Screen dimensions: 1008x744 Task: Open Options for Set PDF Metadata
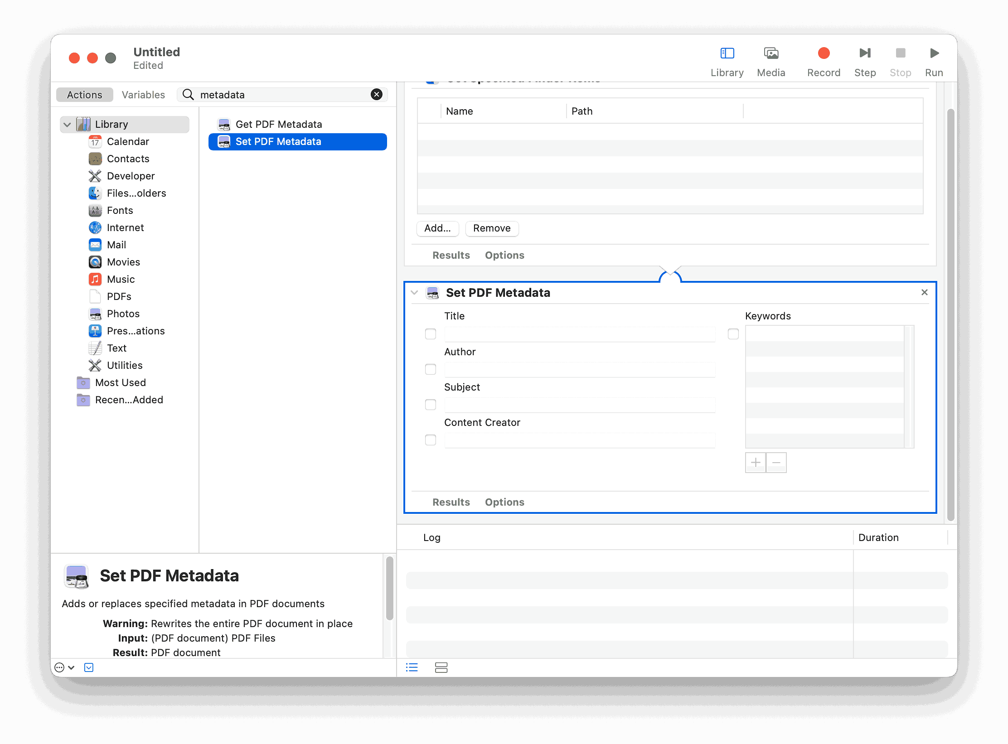tap(504, 502)
